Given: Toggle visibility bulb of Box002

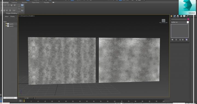Looking at the screenshot, I should tap(6, 26).
